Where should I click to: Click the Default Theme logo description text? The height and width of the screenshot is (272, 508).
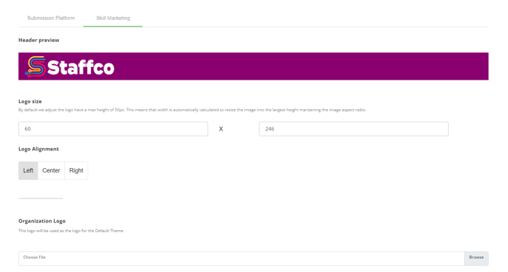click(x=71, y=231)
